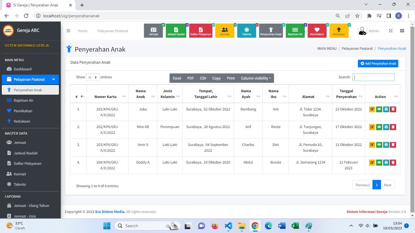Toggle fullscreen mode using the expand icon
This screenshot has height=233, width=415.
coord(391,31)
